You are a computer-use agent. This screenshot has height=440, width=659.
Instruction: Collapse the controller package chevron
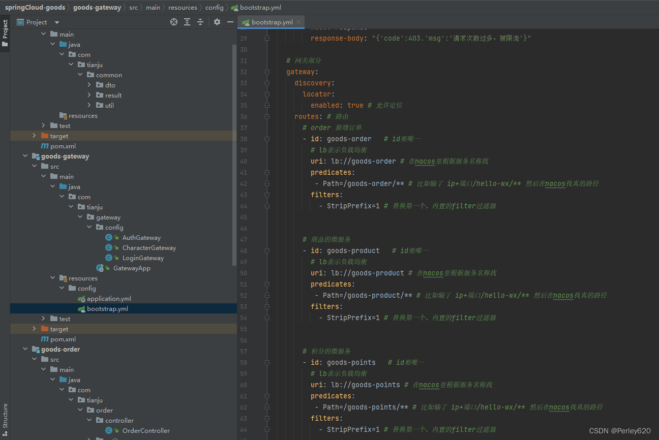tap(89, 420)
